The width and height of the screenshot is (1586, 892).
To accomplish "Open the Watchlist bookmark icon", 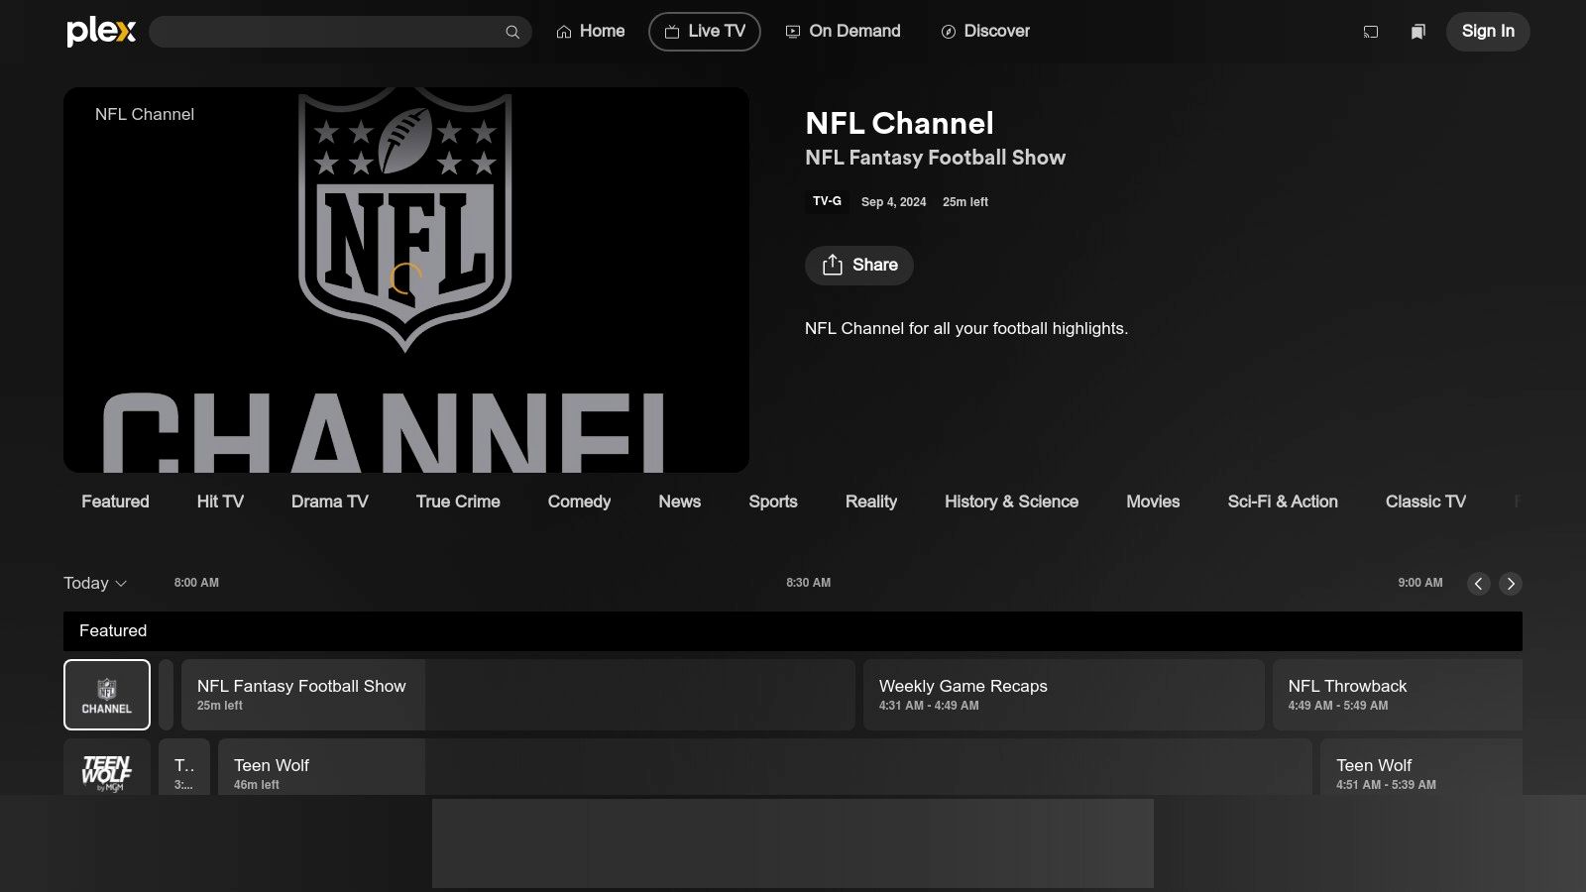I will 1417,31.
